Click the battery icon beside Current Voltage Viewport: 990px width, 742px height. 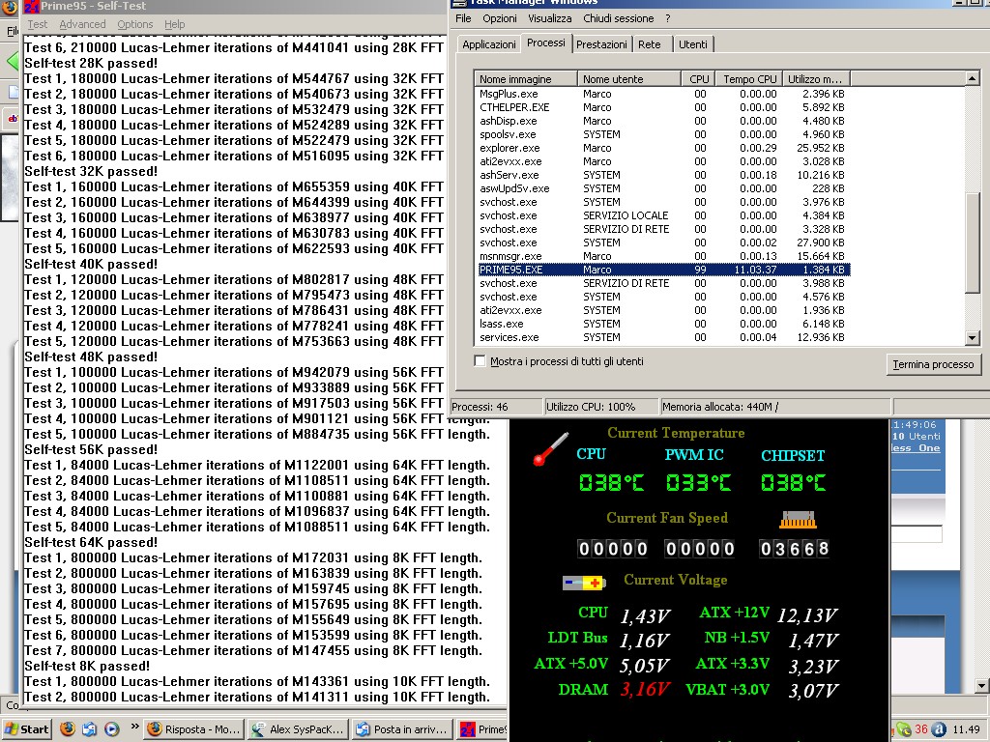point(584,582)
